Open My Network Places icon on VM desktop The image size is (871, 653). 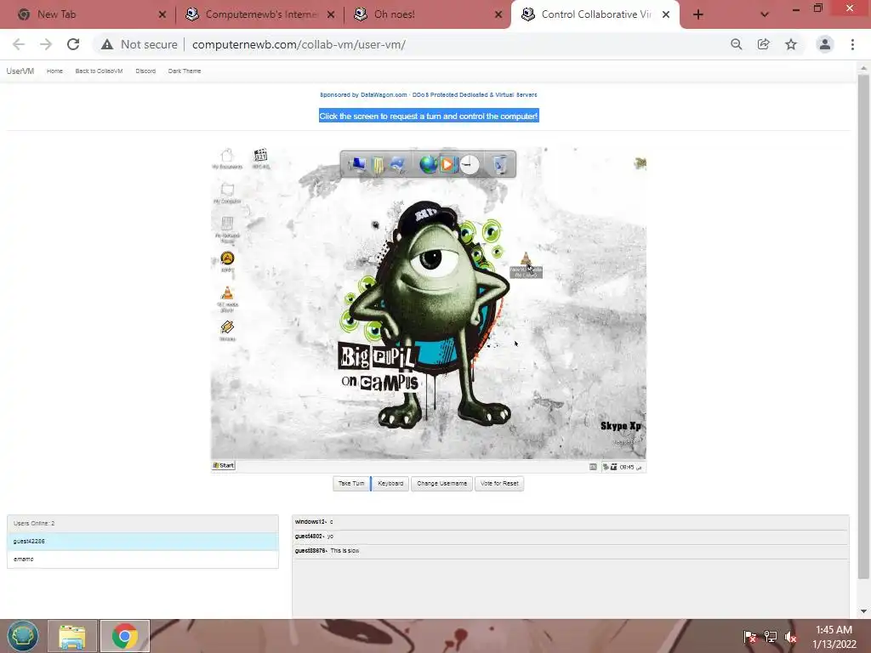226,229
